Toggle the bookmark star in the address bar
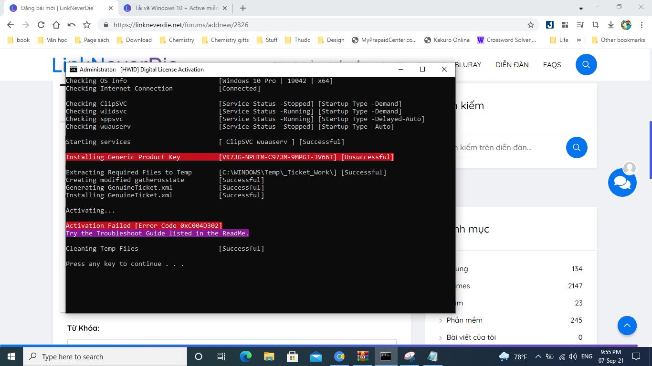Viewport: 652px width, 366px height. click(x=530, y=24)
